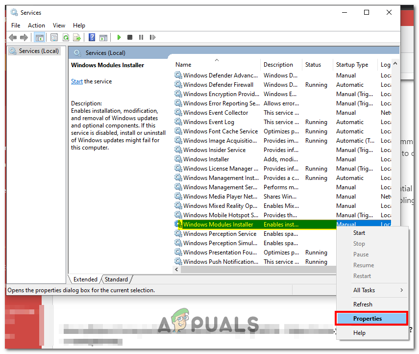
Task: Select the Windows Image Acquisitio... service
Action: [283, 140]
